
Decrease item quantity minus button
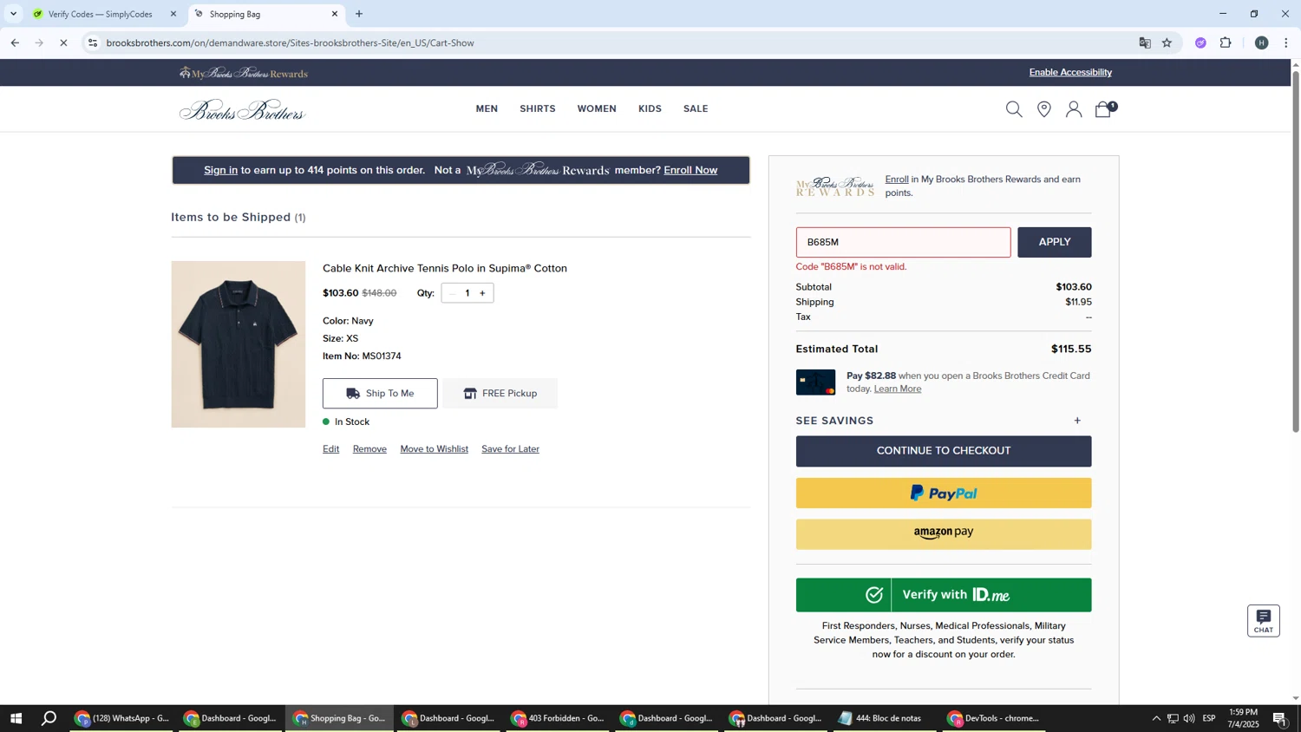click(451, 293)
